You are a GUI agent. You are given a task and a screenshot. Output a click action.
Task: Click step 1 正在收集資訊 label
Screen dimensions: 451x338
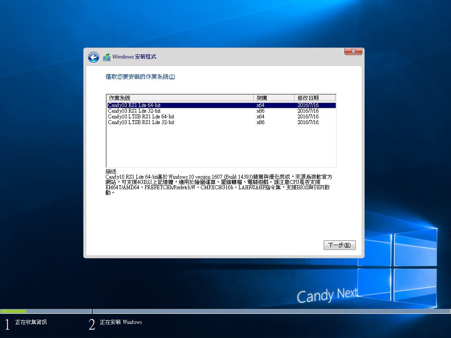tap(31, 322)
